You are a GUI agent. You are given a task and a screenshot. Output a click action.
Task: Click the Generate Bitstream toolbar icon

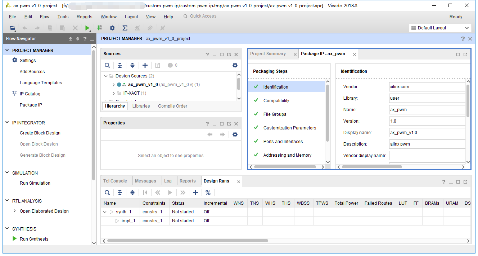(x=100, y=28)
